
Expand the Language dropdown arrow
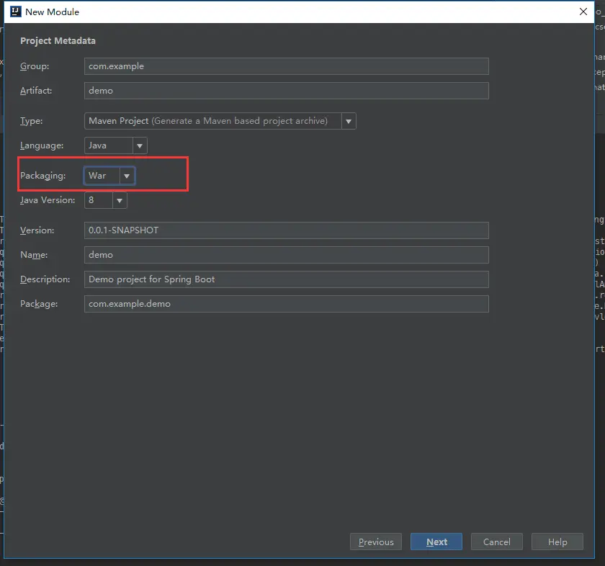140,146
